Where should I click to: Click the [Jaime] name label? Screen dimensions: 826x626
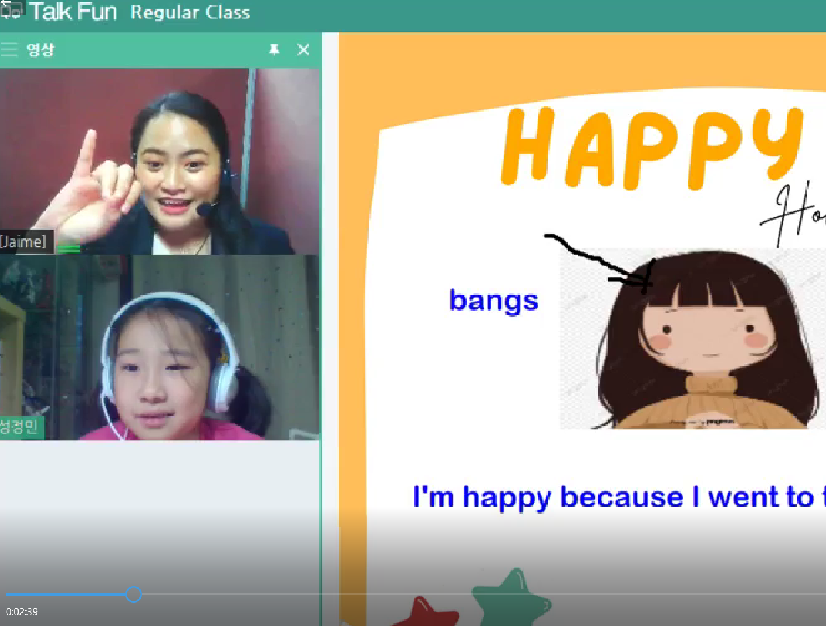[24, 242]
